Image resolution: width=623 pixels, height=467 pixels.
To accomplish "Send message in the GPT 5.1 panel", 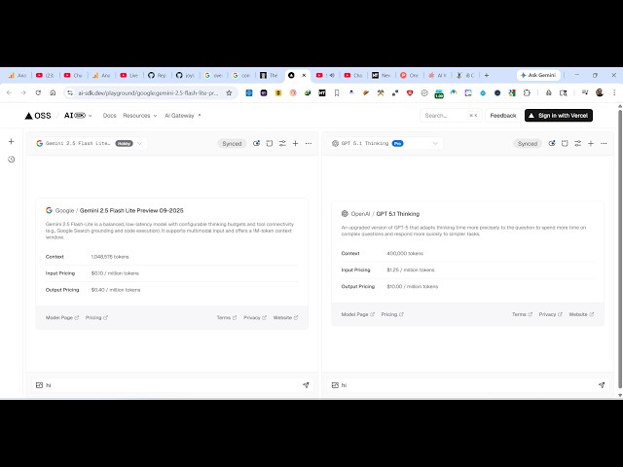I will point(602,385).
